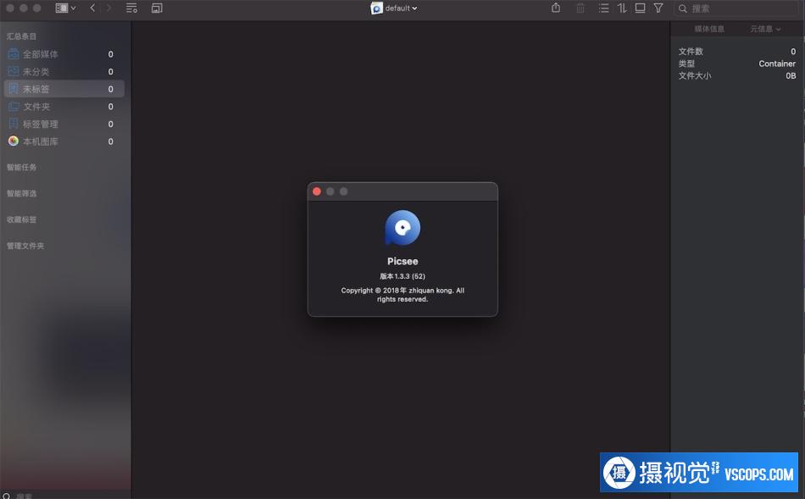Viewport: 805px width, 499px height.
Task: Switch to list view icon
Action: pos(603,8)
